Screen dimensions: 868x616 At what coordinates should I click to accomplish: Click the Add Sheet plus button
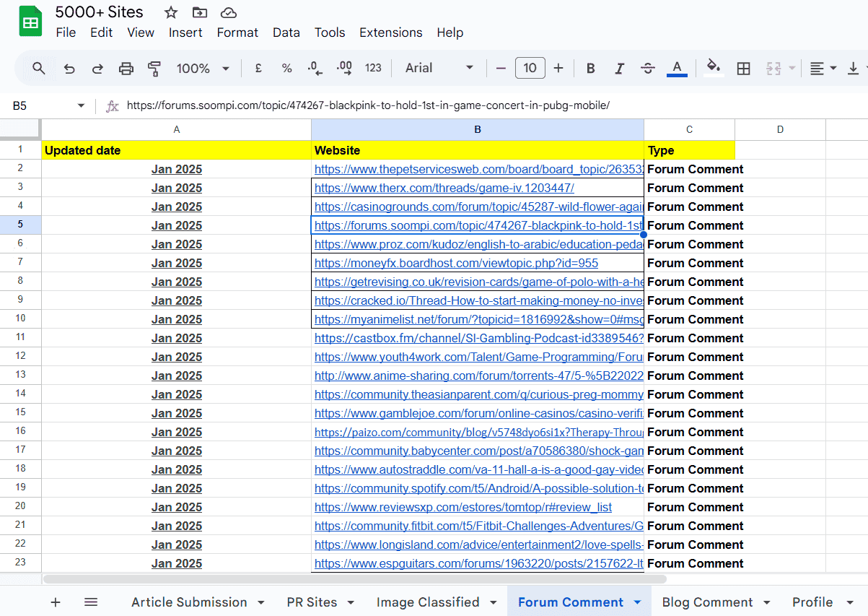56,602
